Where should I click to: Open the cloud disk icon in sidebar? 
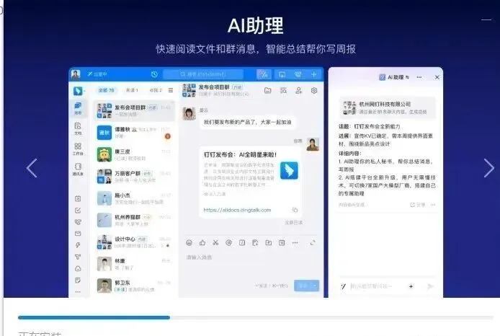(78, 268)
